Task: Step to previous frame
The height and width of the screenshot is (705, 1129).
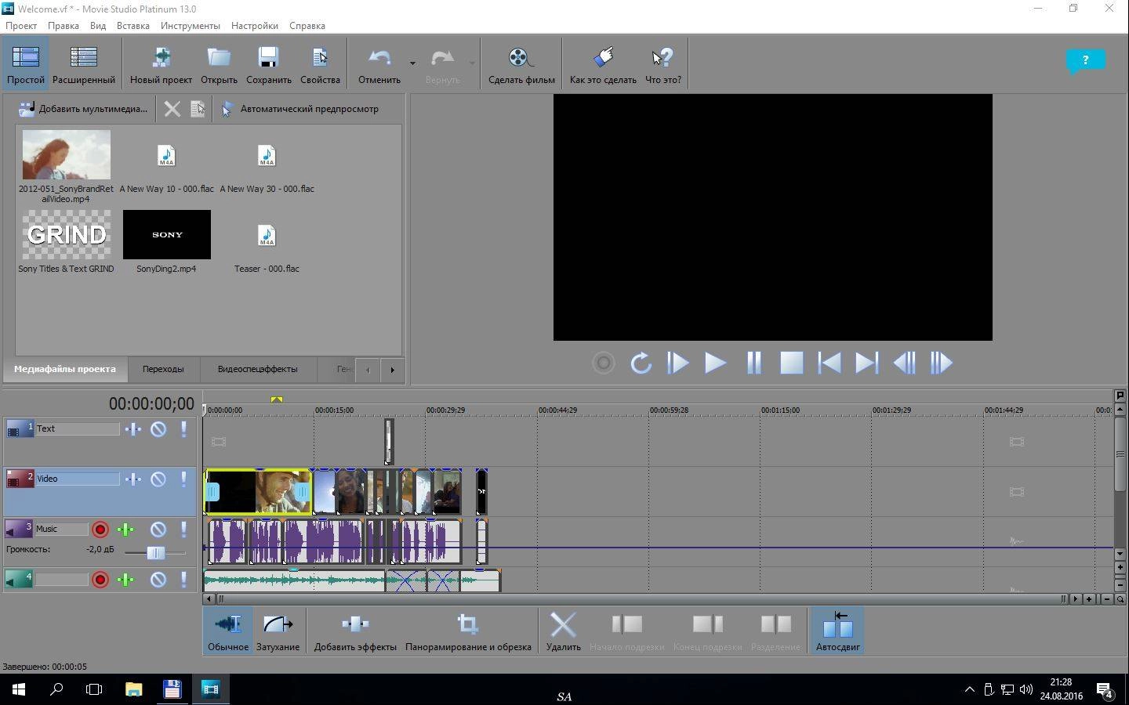Action: (x=904, y=363)
